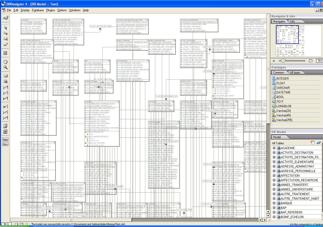Switch to All types datatype tab

pos(295,73)
